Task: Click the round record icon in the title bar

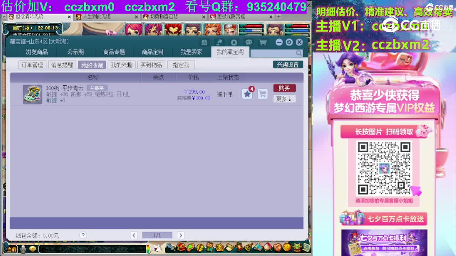Action: [234, 42]
